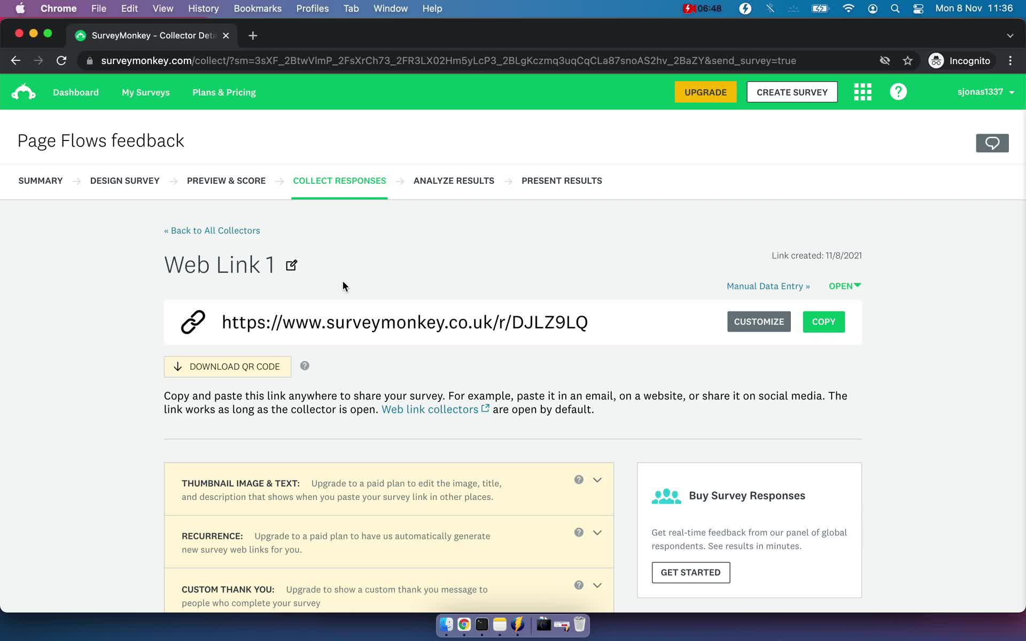Click the chat bubble feedback icon
Screen dimensions: 1026x641
[992, 143]
